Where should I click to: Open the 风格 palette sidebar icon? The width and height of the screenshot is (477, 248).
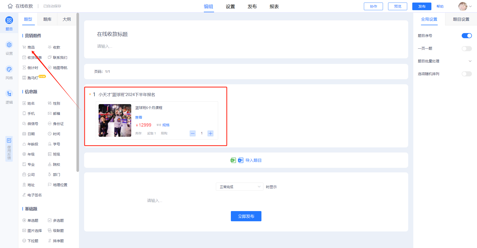pyautogui.click(x=9, y=69)
